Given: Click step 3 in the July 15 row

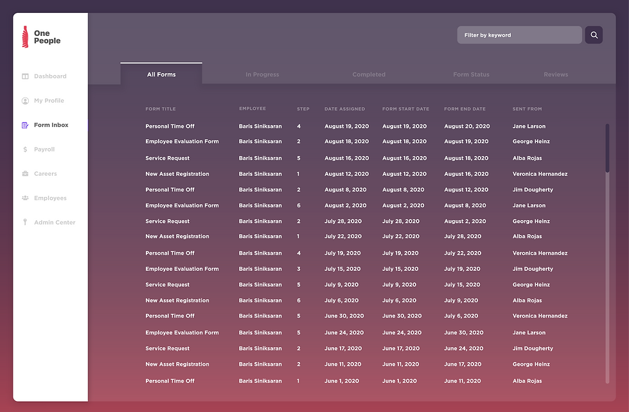Looking at the screenshot, I should [x=299, y=269].
